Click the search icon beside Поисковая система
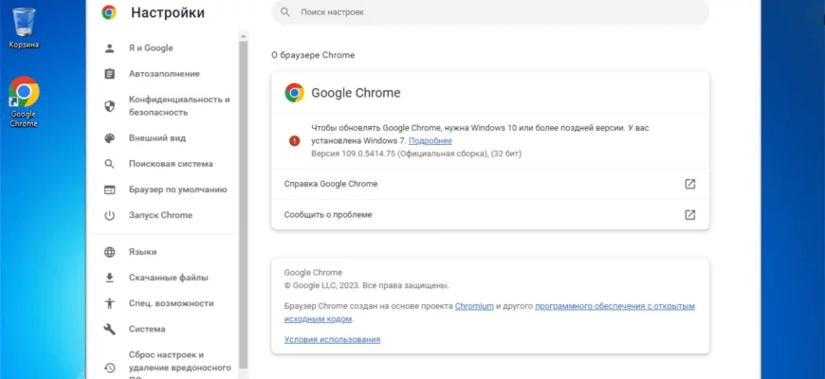Screen dimensions: 825x379 point(109,164)
